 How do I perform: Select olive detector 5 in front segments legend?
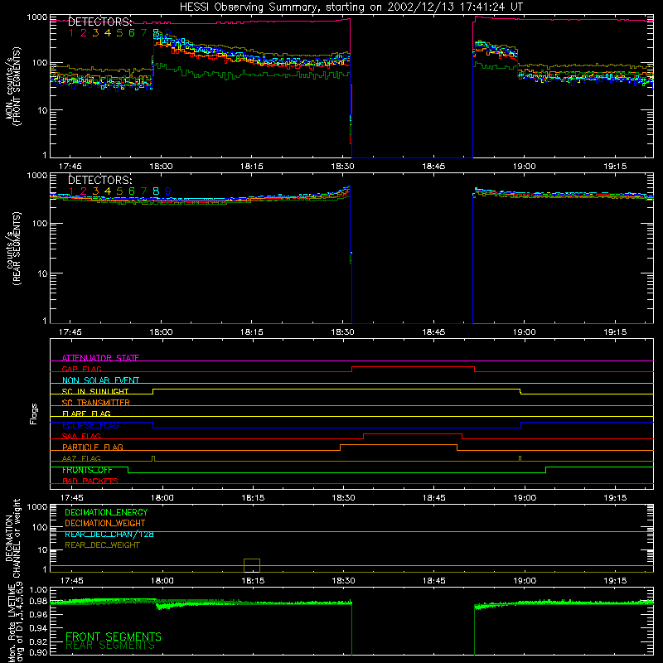(x=119, y=33)
